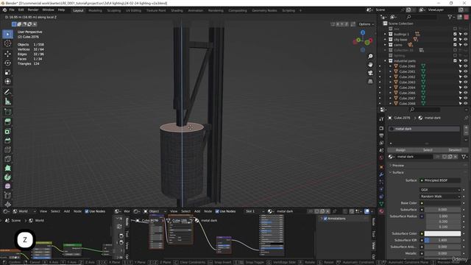Open the Tool properties tab
The width and height of the screenshot is (471, 265).
(381, 119)
